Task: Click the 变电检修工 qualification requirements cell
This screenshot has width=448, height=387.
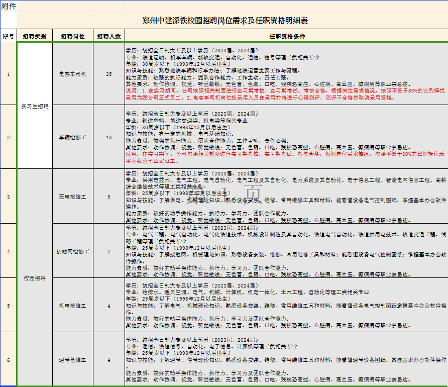Action: tap(287, 197)
